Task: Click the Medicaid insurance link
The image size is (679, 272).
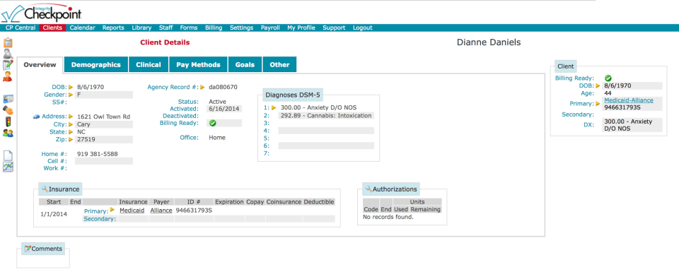Action: coord(132,210)
